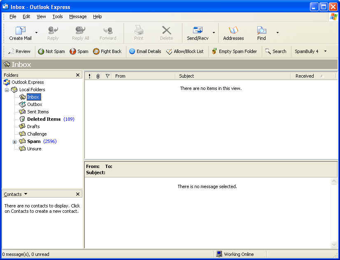Expand the Spam folder subtree
Screen dimensions: 340x260
[14, 142]
